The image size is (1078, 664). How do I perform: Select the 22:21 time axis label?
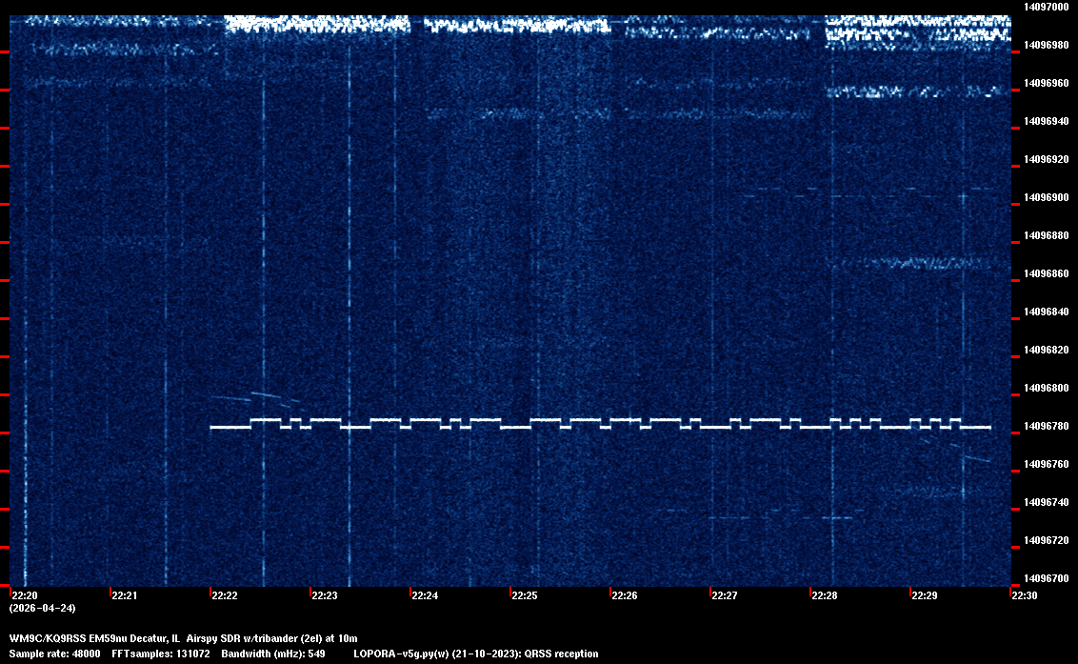[x=124, y=596]
